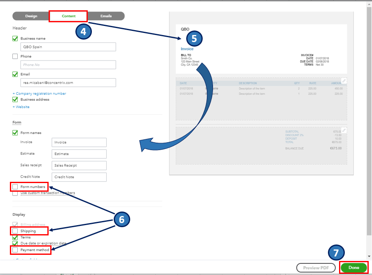Click the pencil edit icon on totals section
This screenshot has height=275, width=372.
[344, 130]
